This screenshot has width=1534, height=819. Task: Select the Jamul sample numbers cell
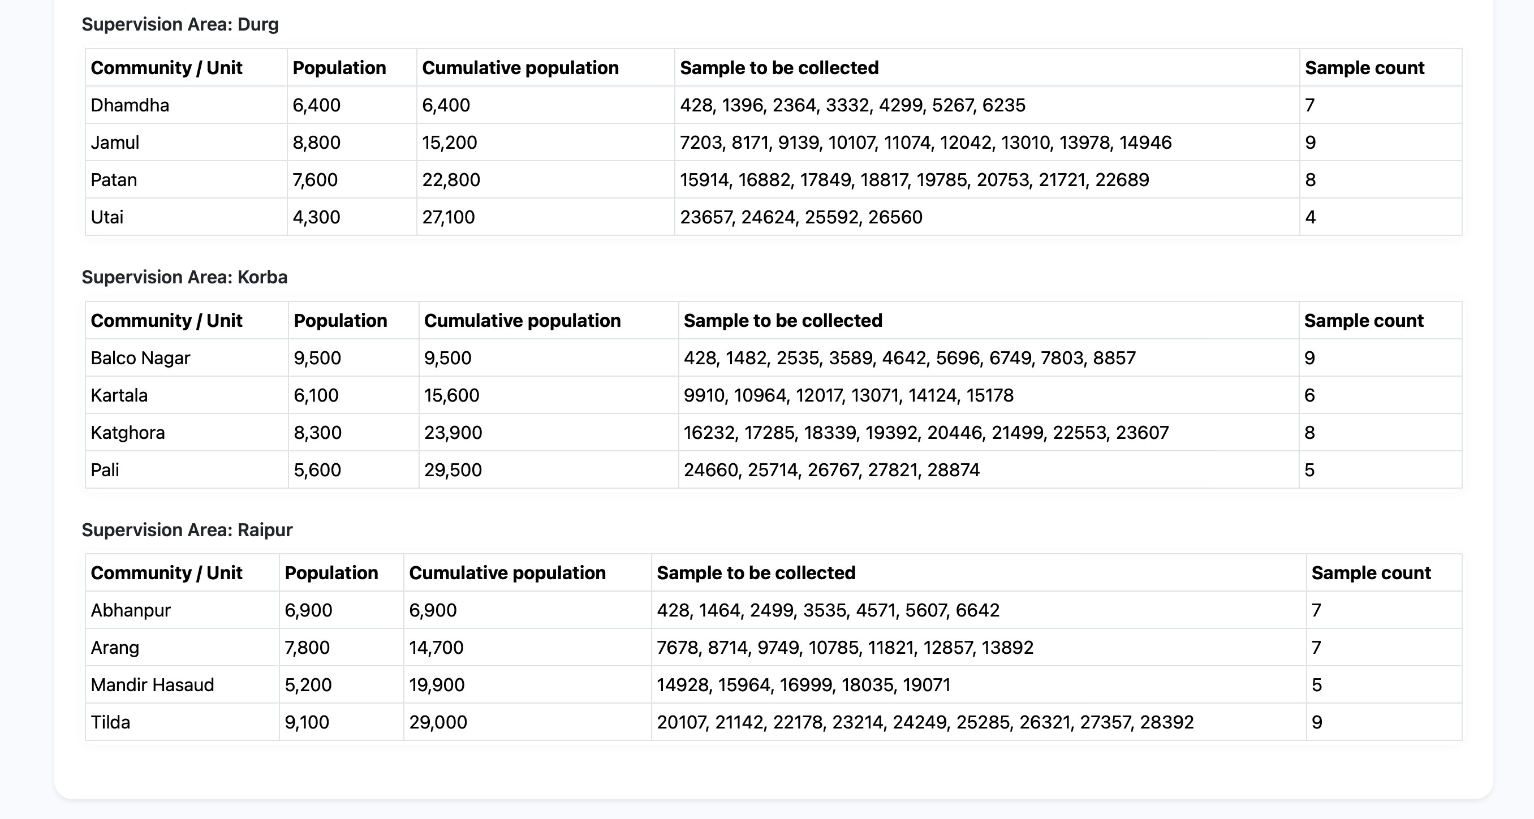925,143
